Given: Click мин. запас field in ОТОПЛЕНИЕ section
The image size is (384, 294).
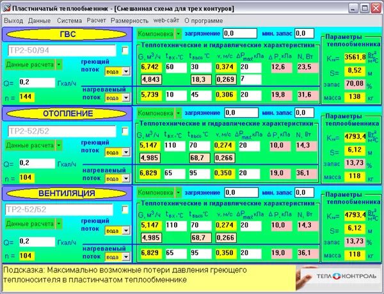Looking at the screenshot, I should 304,112.
